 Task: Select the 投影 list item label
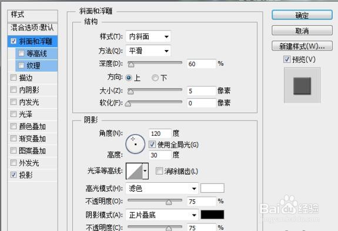tap(26, 175)
